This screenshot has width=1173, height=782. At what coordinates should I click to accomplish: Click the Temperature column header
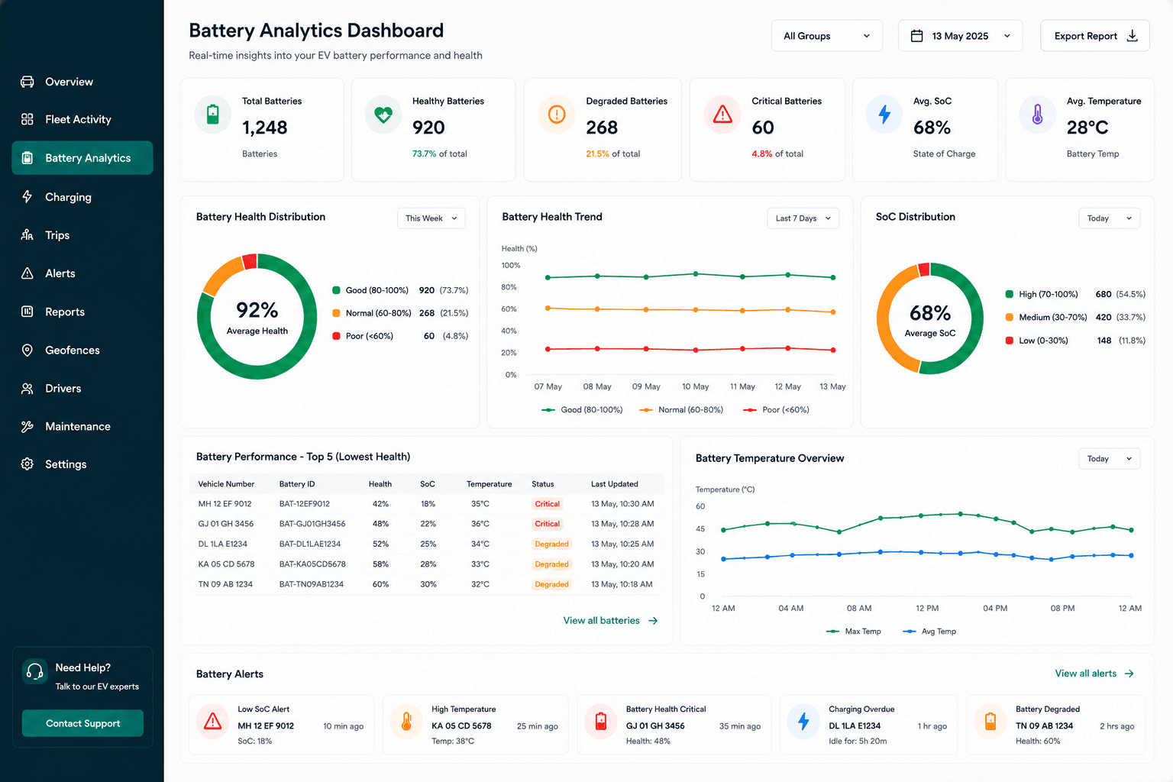pos(490,484)
